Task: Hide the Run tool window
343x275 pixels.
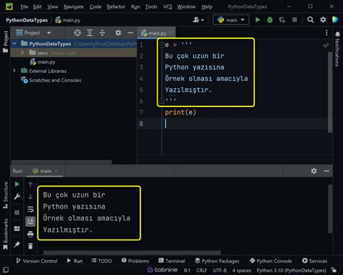Action: [326, 171]
